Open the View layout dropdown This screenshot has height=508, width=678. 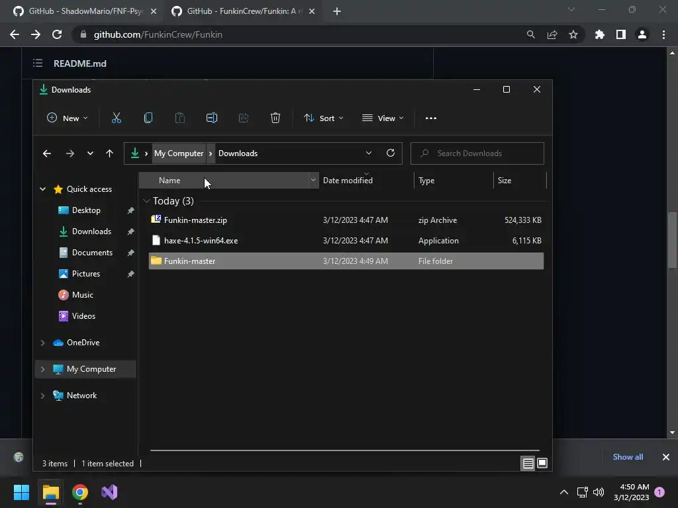tap(383, 118)
